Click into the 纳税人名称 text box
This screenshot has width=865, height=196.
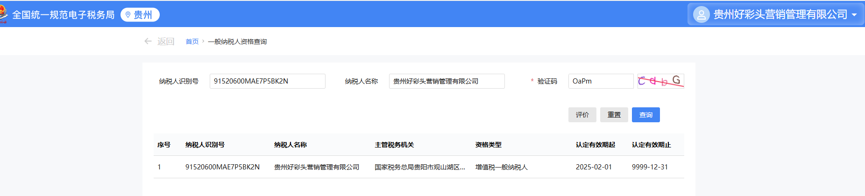pos(447,81)
